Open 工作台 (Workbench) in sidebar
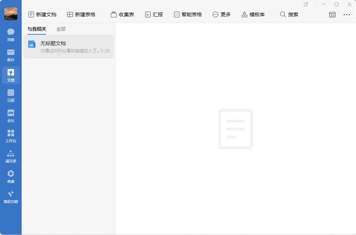This screenshot has width=356, height=235. (x=11, y=136)
